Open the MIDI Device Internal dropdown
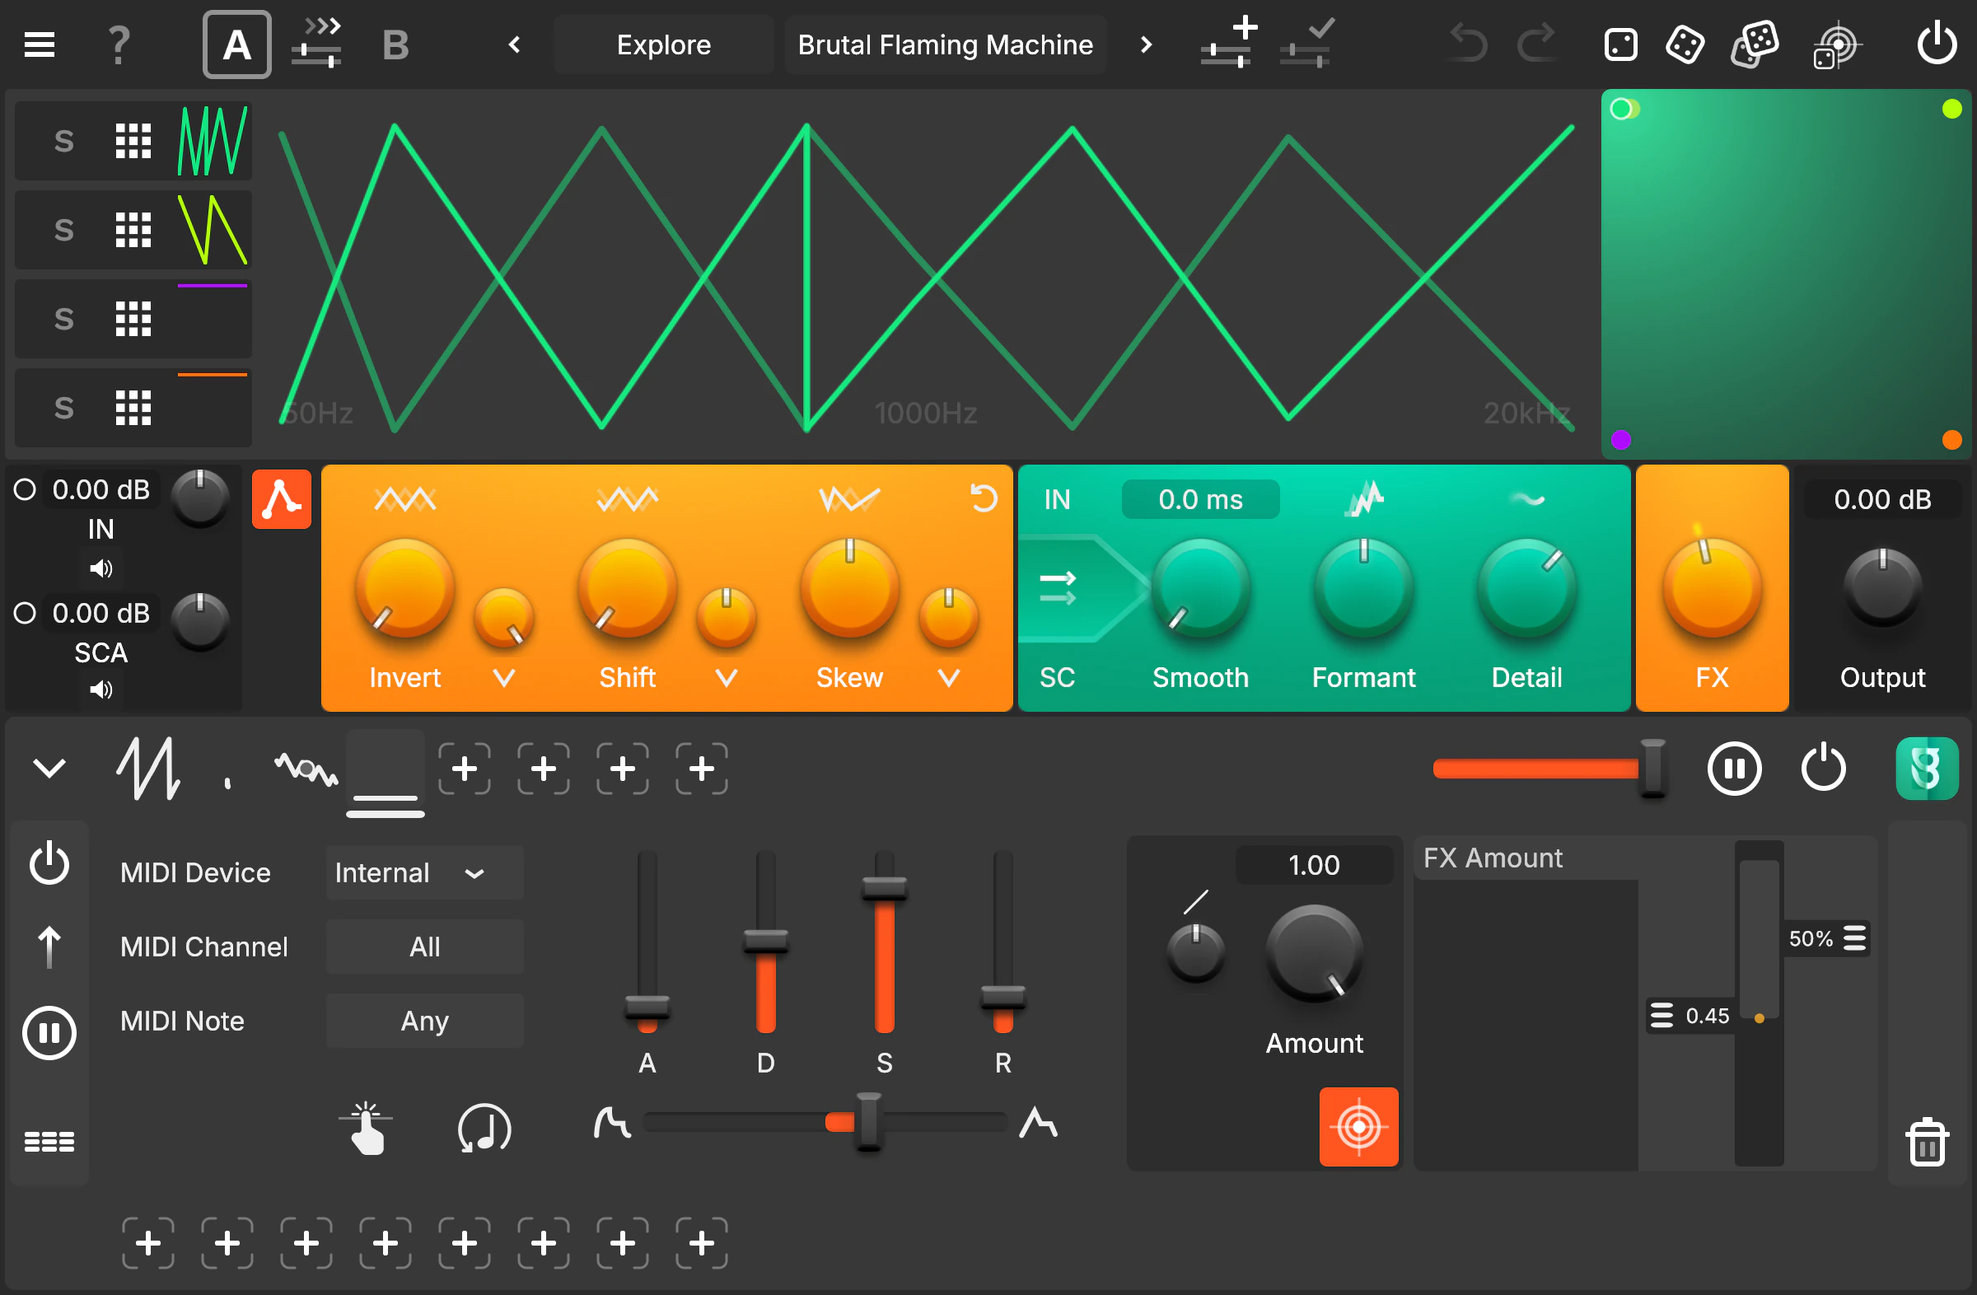 (x=423, y=872)
